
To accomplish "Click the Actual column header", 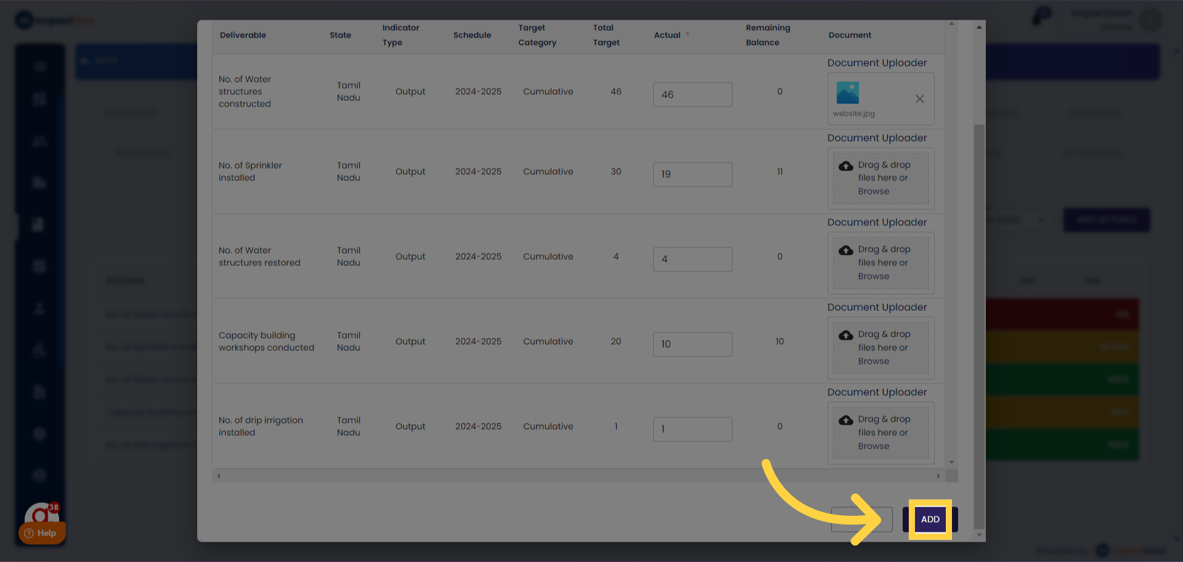I will click(667, 35).
